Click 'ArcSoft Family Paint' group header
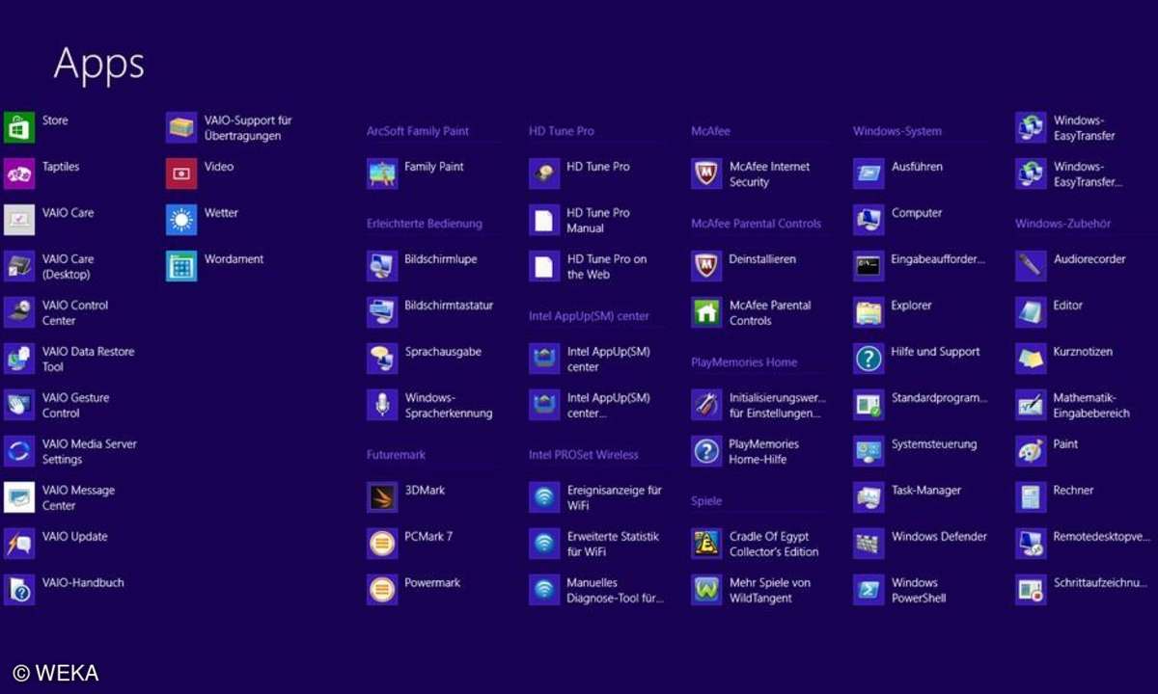 pyautogui.click(x=418, y=131)
